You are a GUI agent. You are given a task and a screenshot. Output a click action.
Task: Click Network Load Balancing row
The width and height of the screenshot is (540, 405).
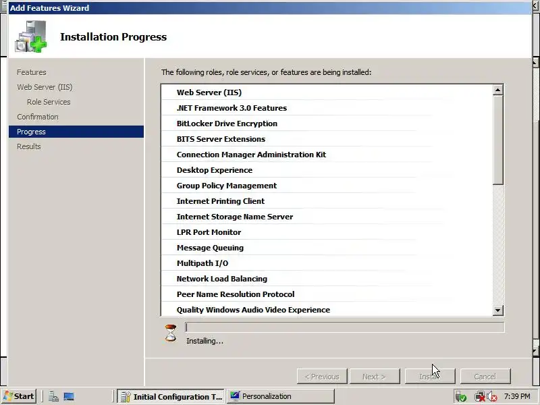coord(327,278)
